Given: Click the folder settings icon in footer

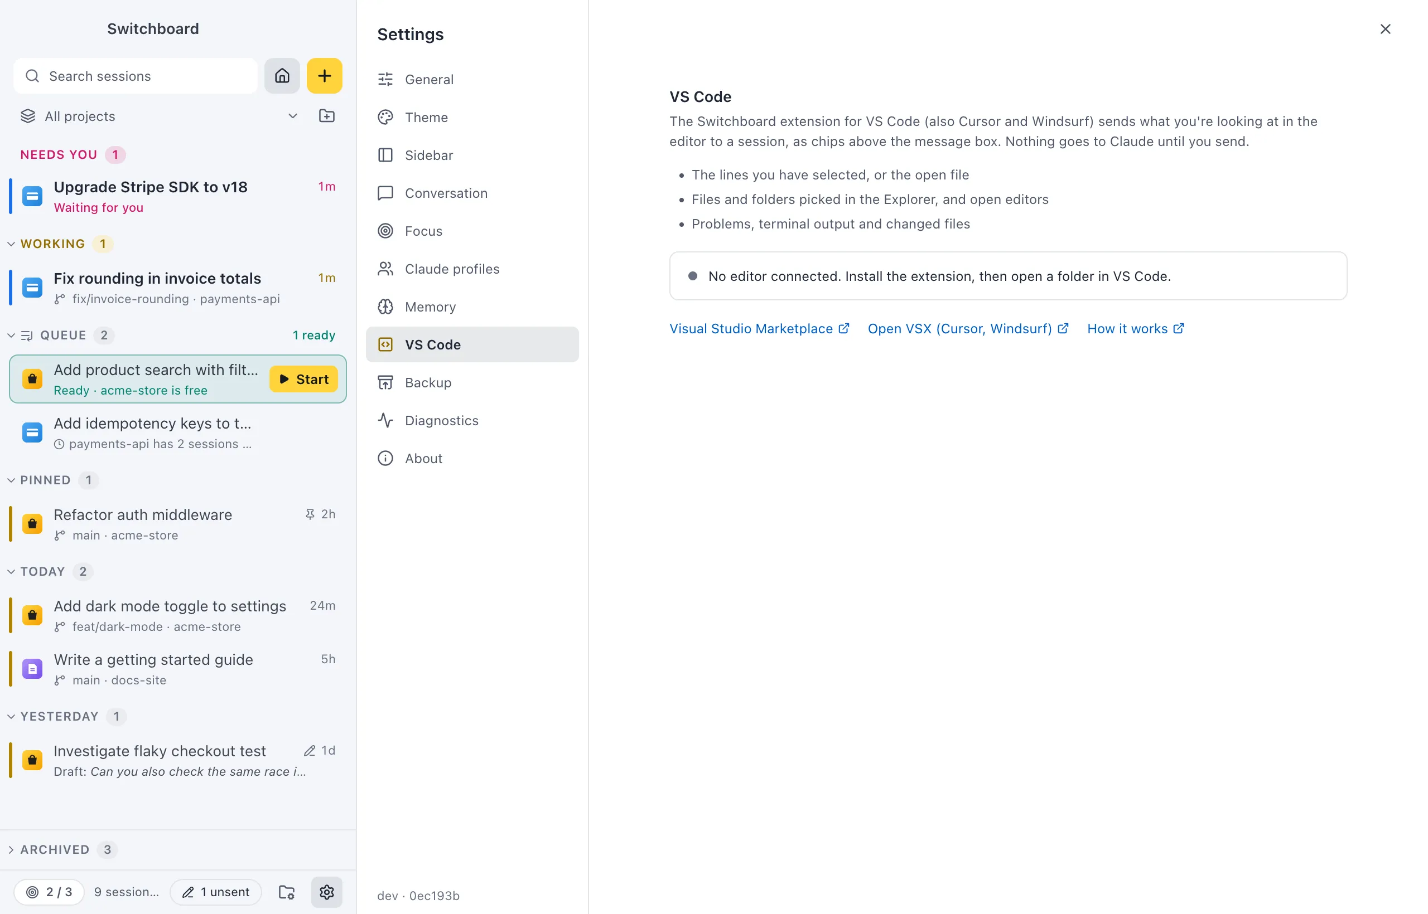Looking at the screenshot, I should (x=287, y=892).
